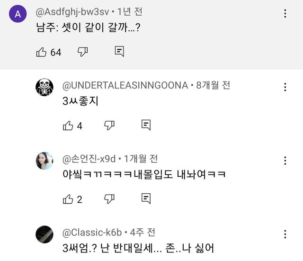The image size is (303, 261).
Task: Open options menu for @손언진-x9d reply
Action: tap(285, 161)
